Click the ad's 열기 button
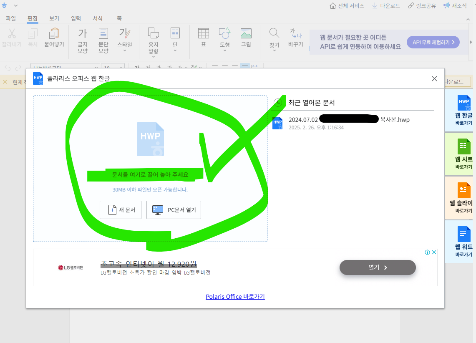The width and height of the screenshot is (476, 343). (378, 267)
